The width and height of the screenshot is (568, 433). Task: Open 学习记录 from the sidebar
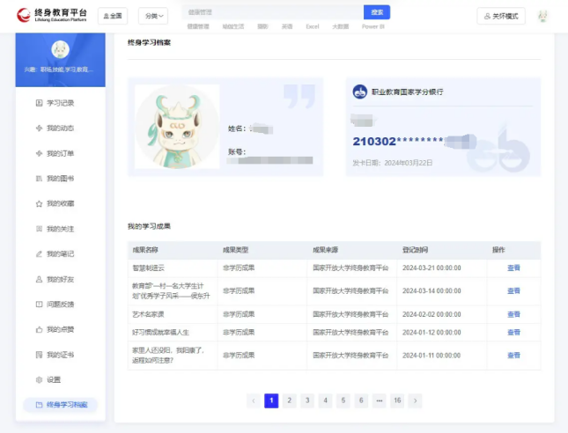click(x=60, y=103)
